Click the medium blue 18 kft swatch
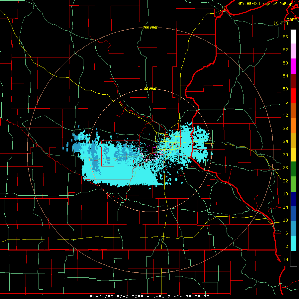 [293, 214]
